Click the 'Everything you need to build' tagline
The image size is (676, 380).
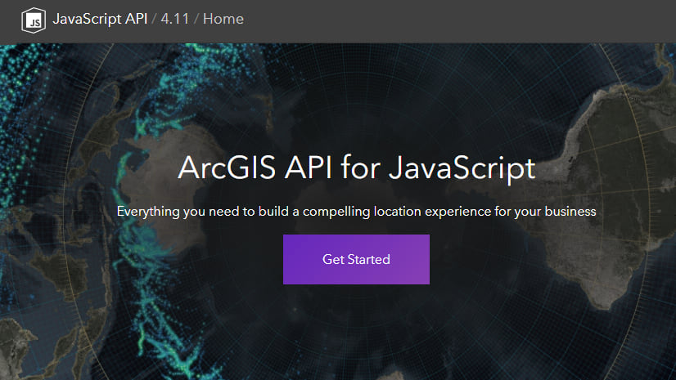click(x=357, y=212)
